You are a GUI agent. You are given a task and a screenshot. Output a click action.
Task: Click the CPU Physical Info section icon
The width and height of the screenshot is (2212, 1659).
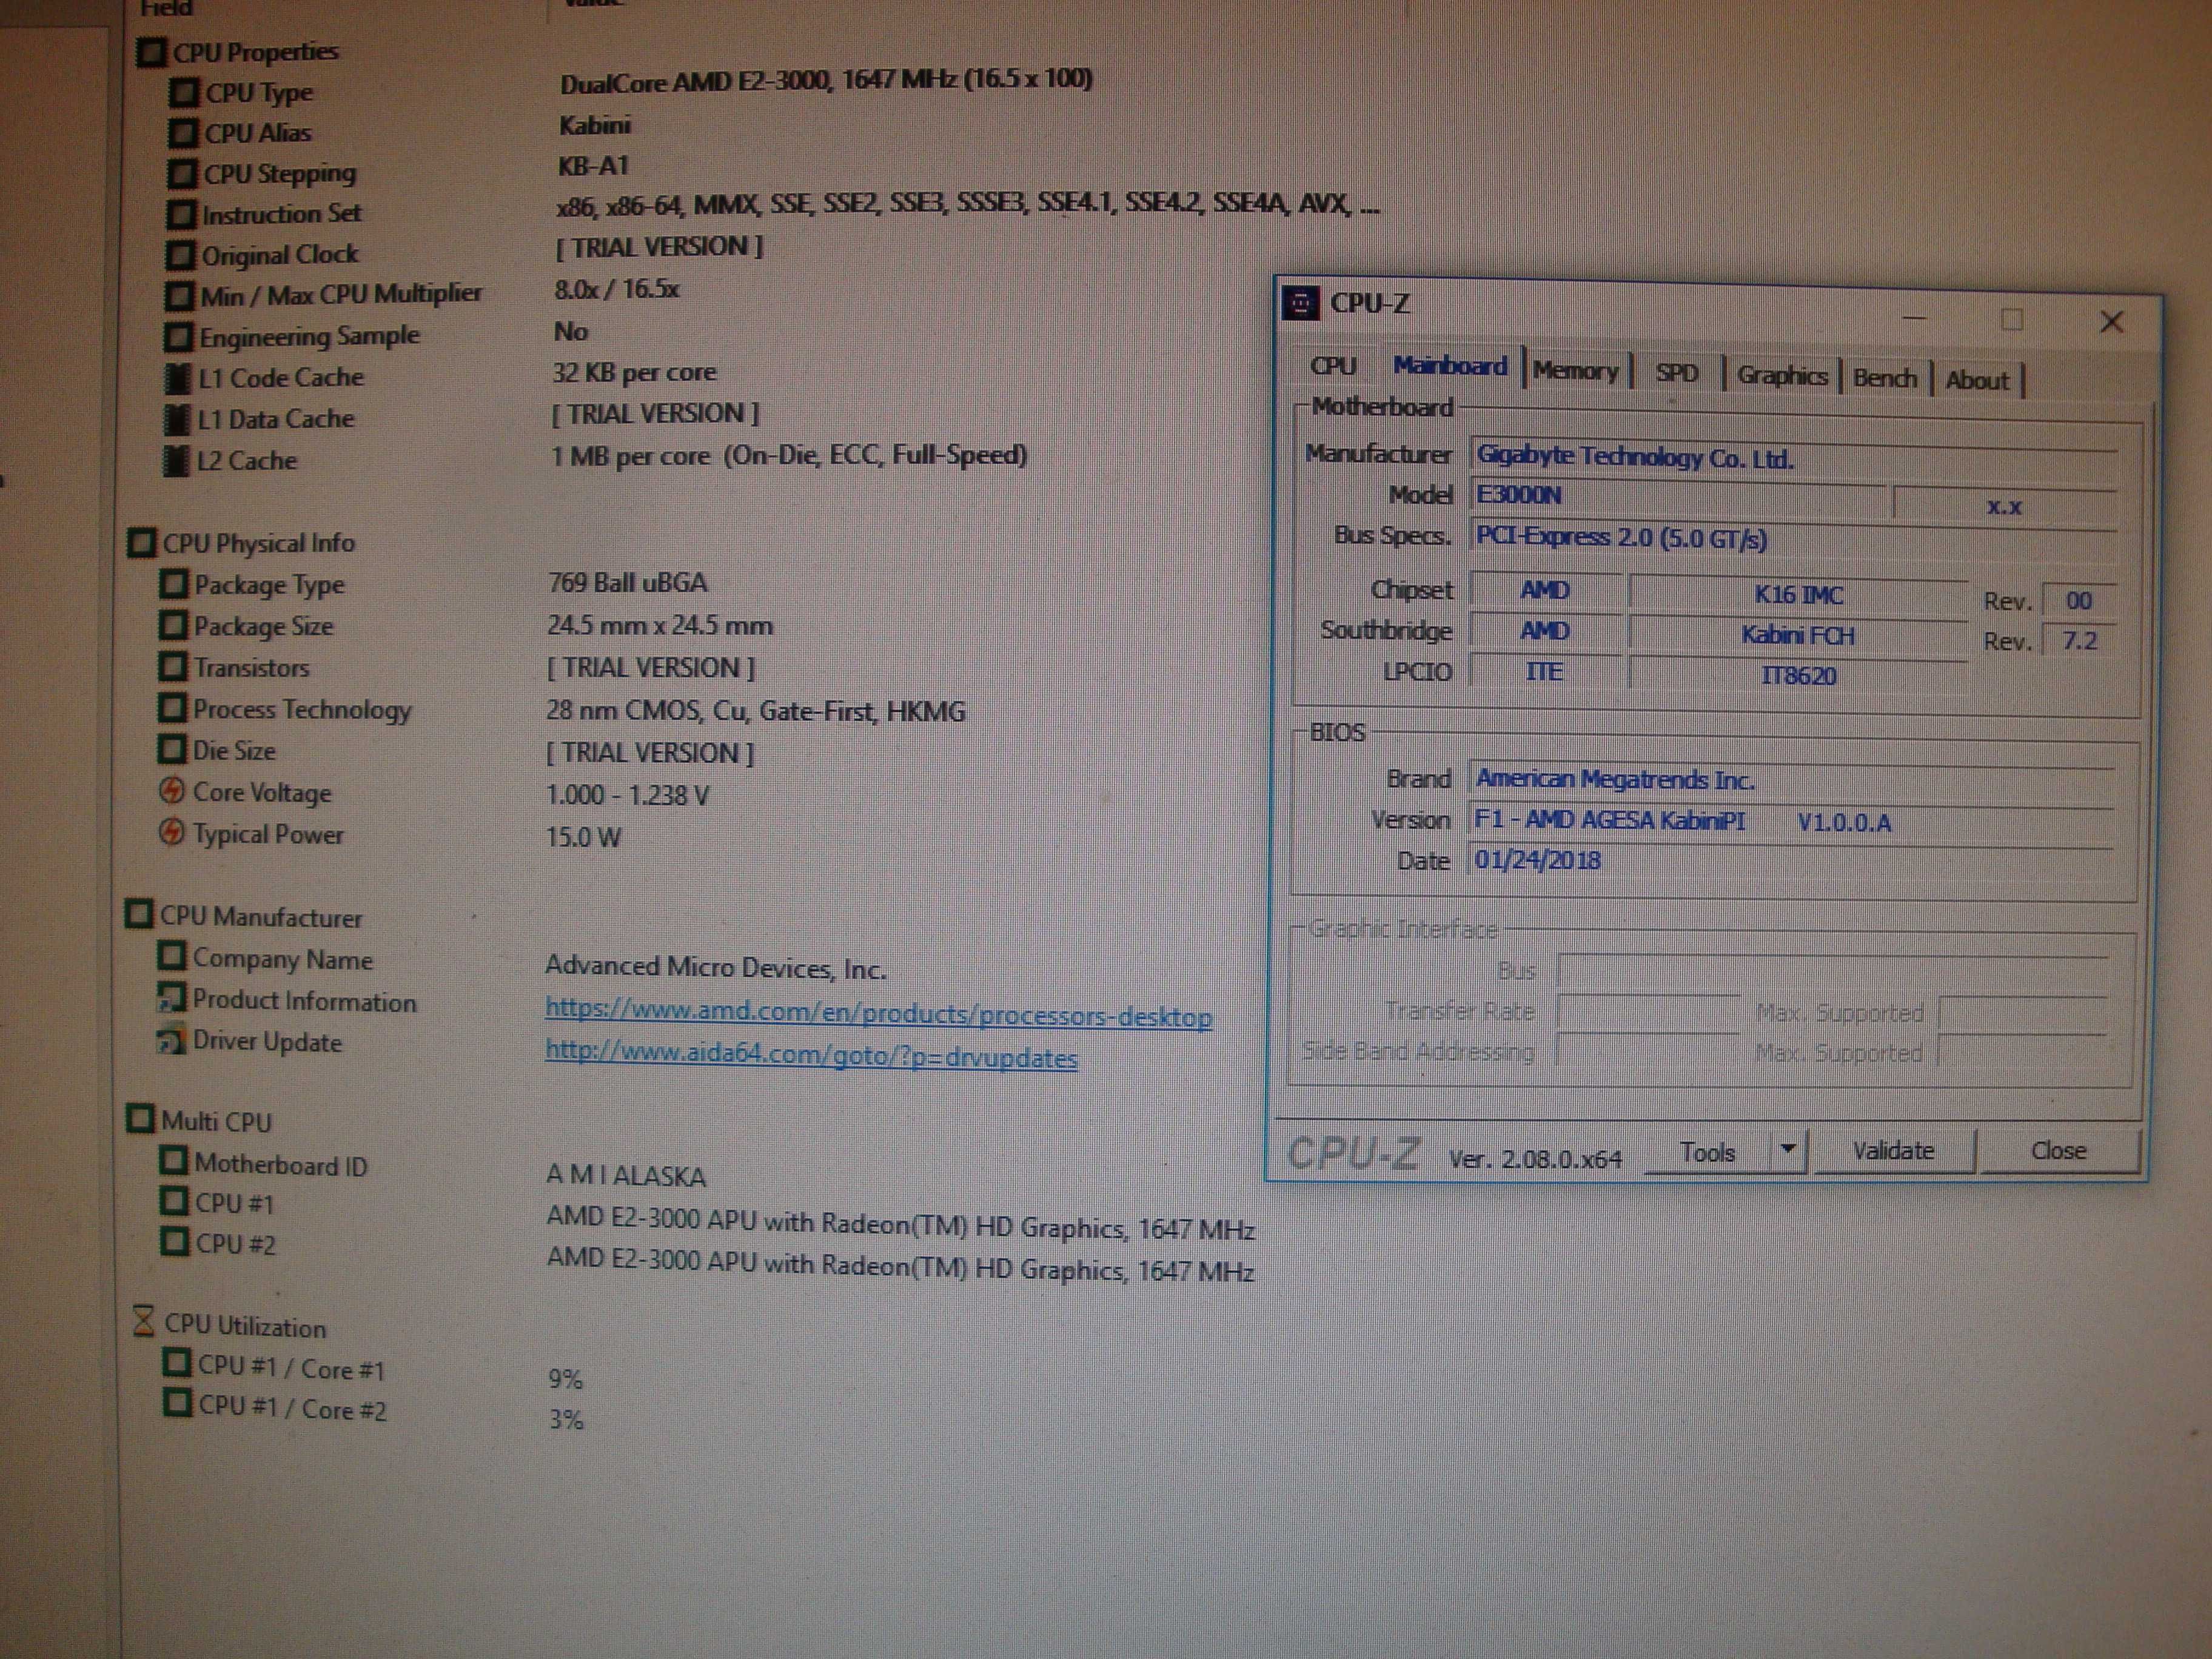[142, 543]
